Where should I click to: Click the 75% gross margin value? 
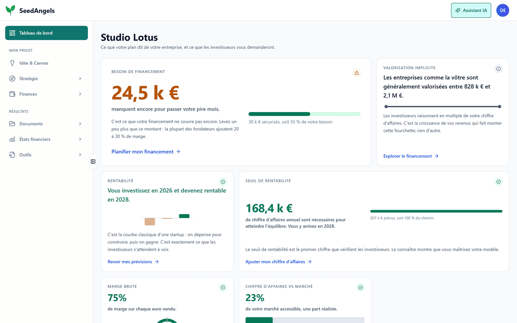click(117, 298)
